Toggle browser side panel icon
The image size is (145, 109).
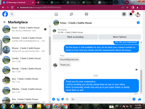point(133,8)
